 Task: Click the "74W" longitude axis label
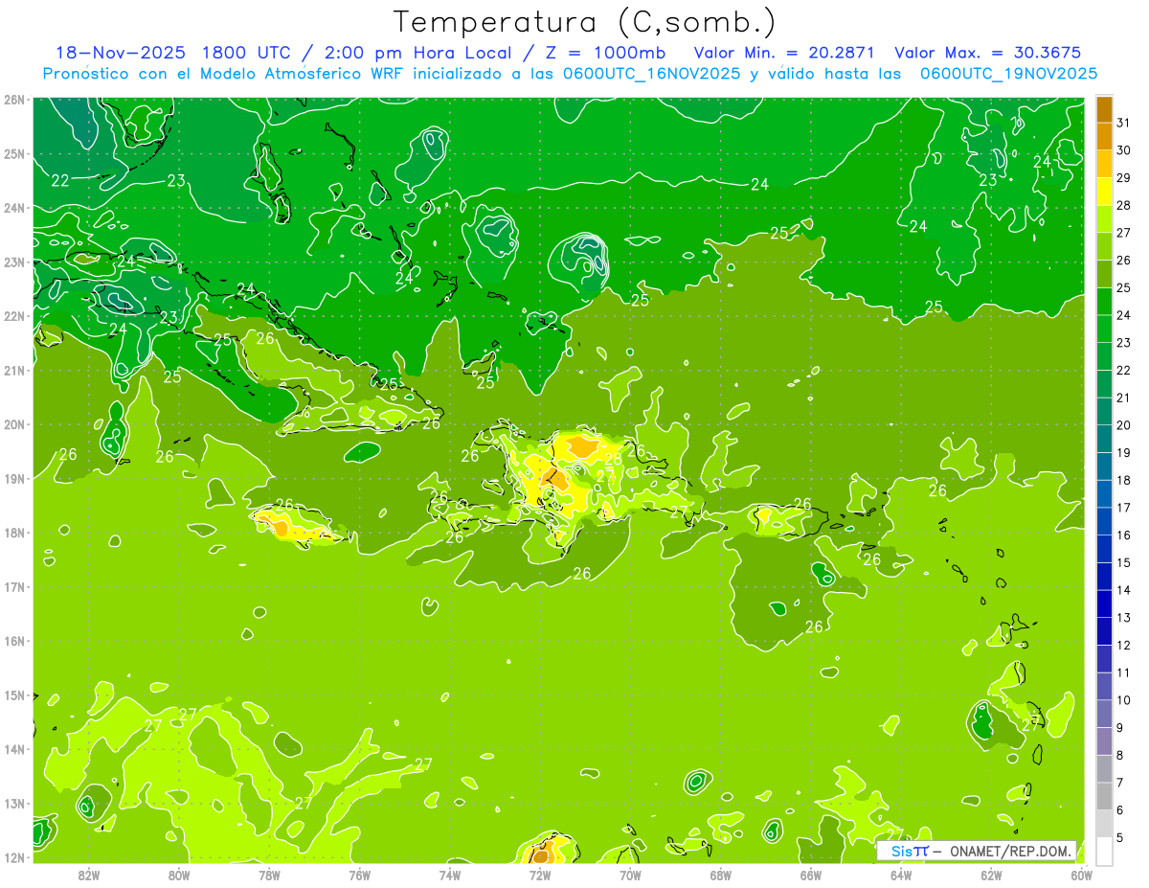[450, 875]
